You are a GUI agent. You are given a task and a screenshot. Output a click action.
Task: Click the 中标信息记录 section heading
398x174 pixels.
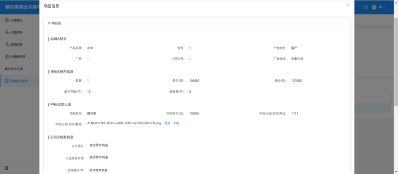click(60, 104)
